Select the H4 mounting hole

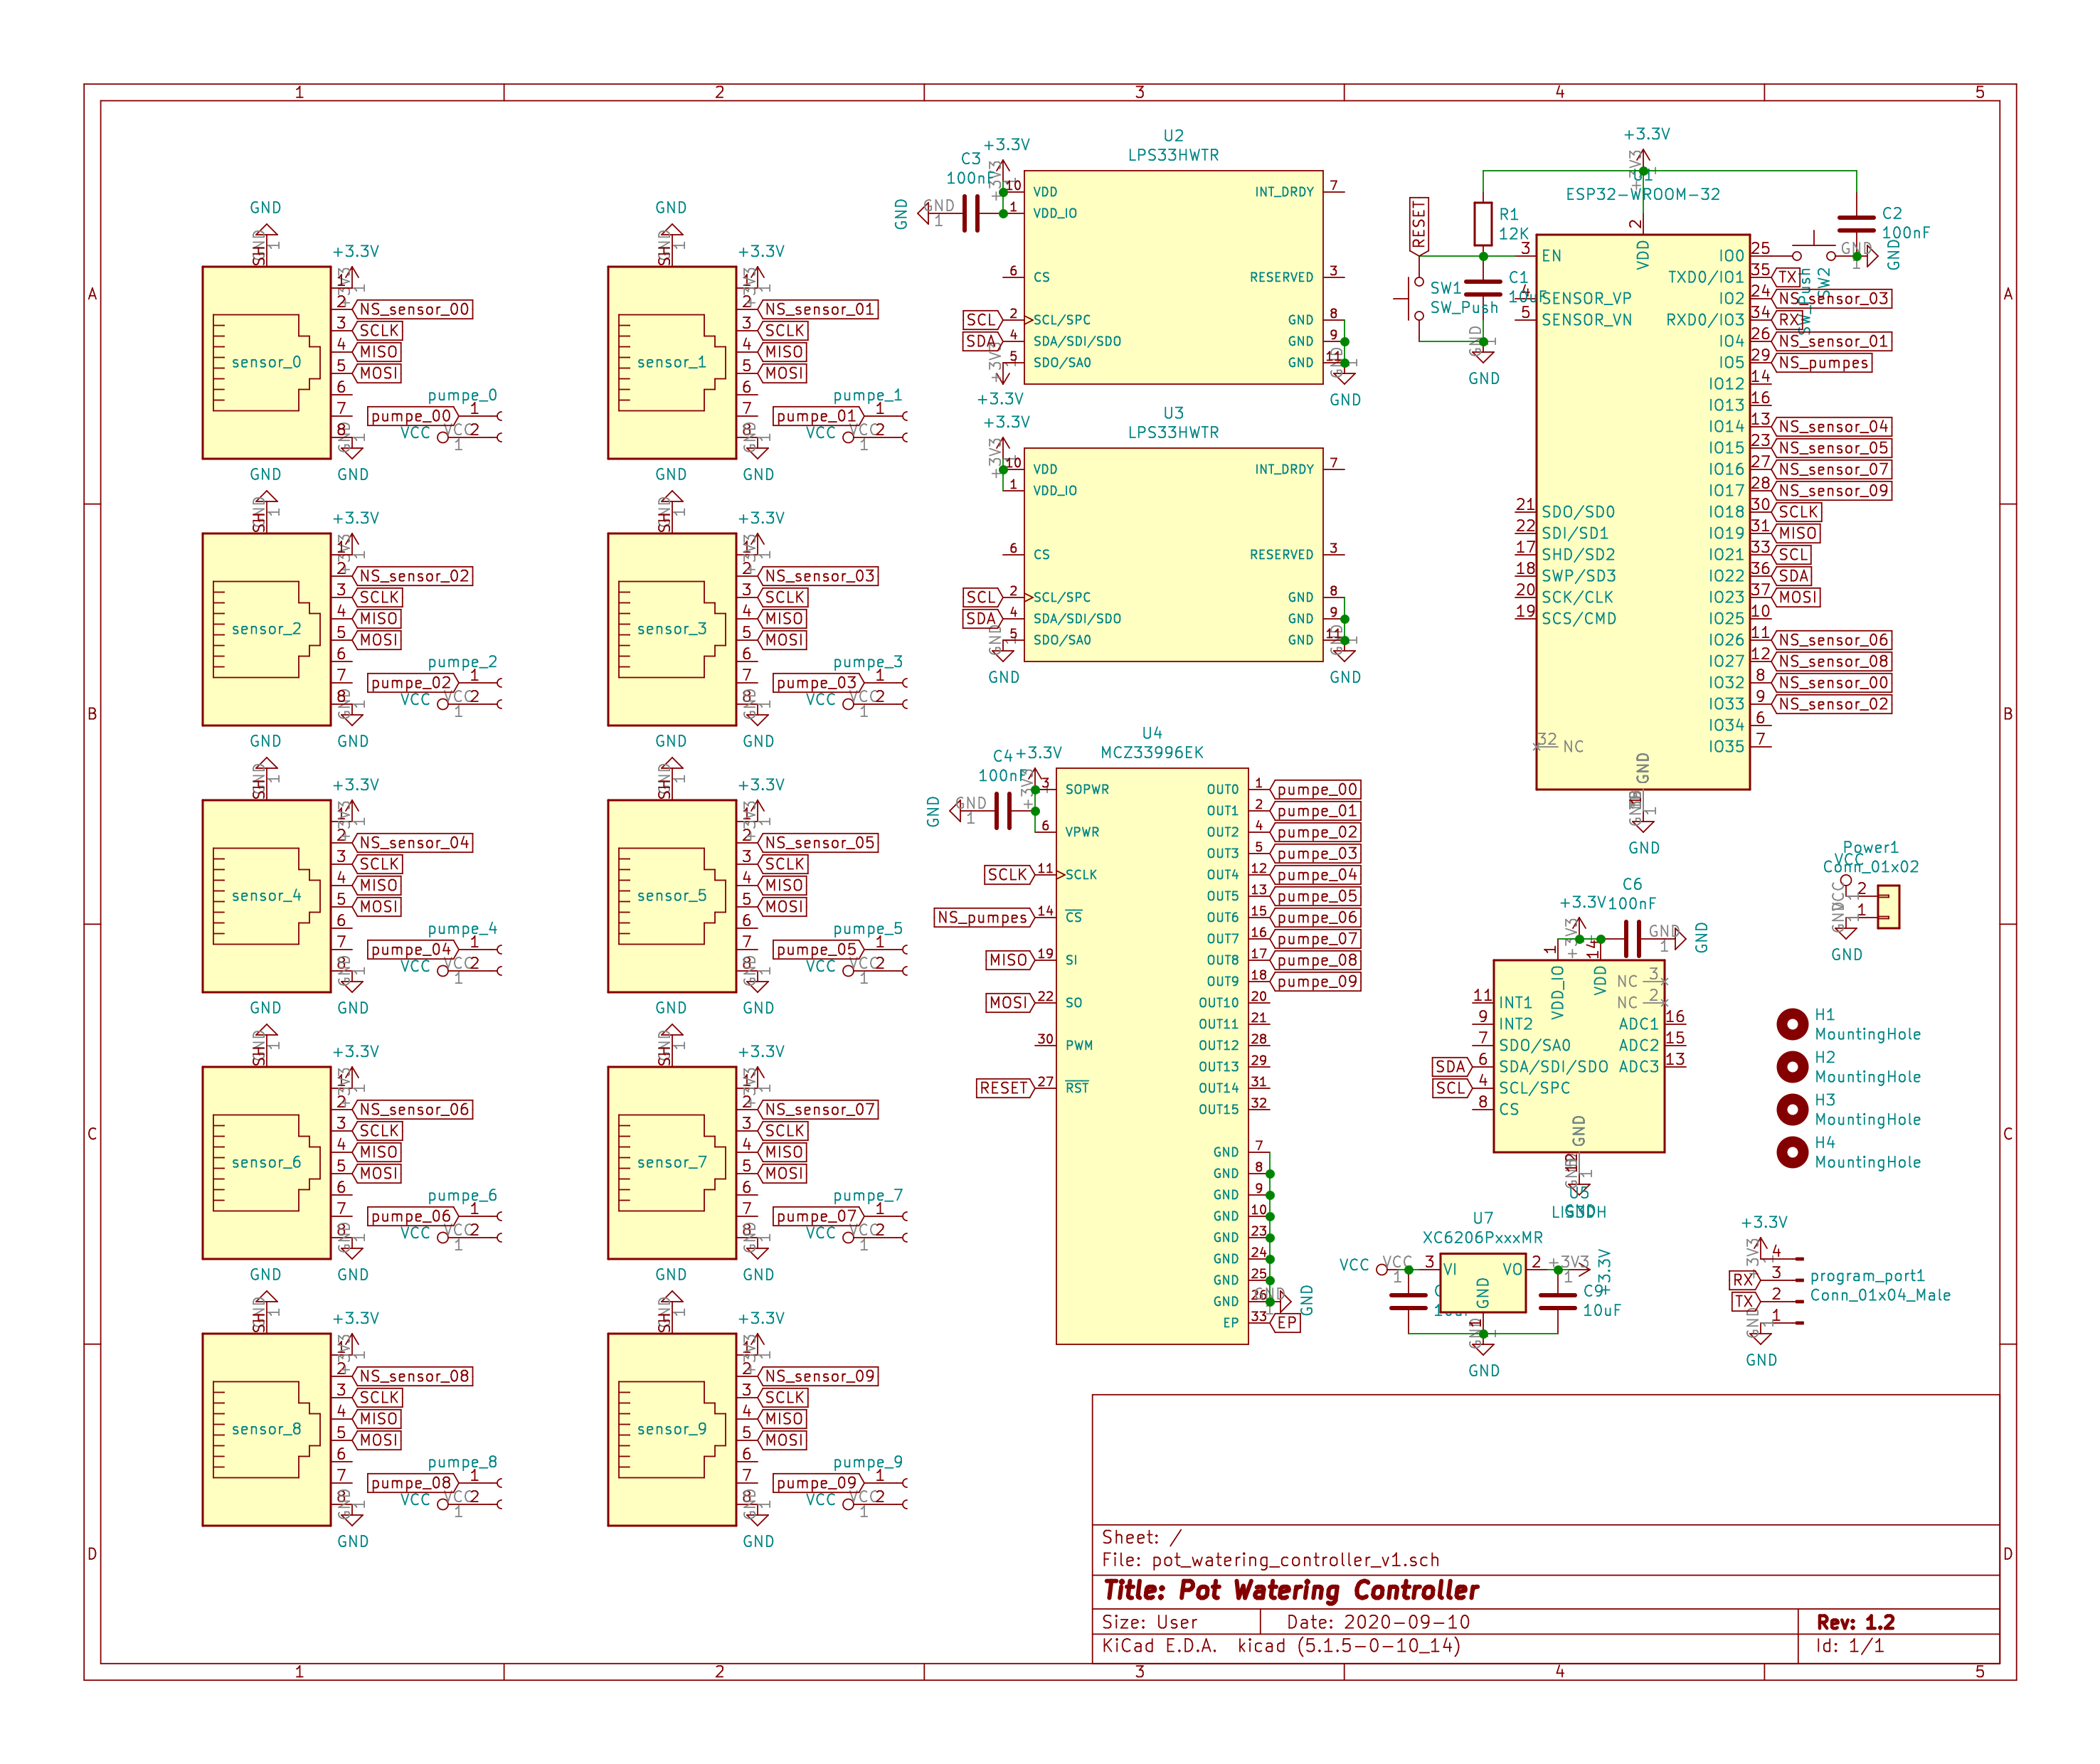pos(1792,1153)
